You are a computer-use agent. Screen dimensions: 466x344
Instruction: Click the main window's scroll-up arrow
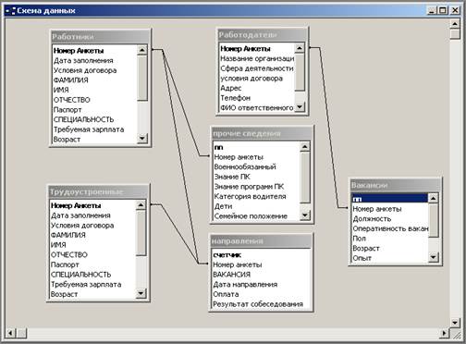455,24
